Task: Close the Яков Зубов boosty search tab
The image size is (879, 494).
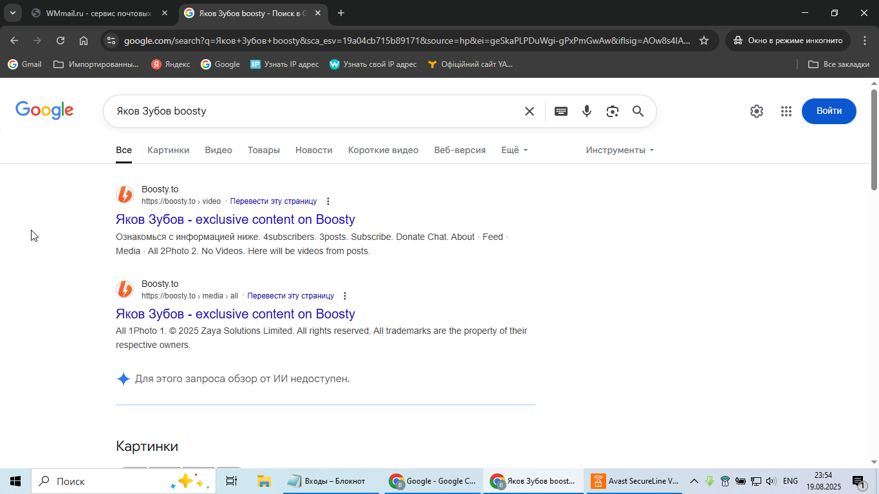Action: 318,13
